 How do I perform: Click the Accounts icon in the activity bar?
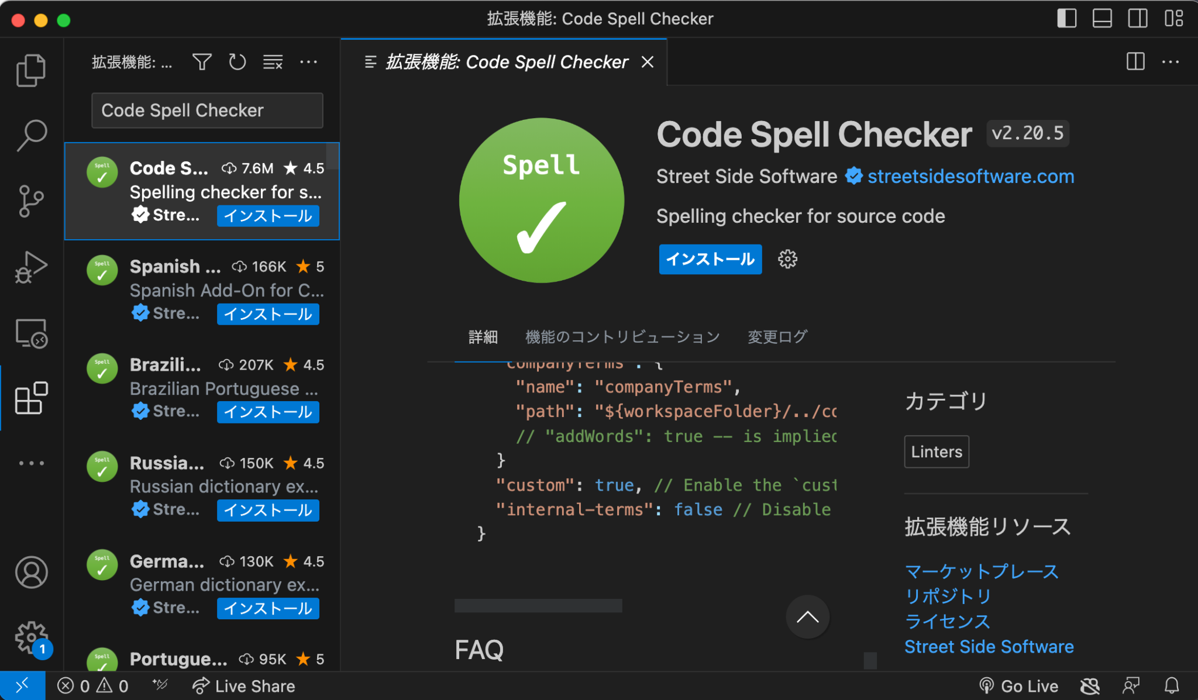point(31,573)
